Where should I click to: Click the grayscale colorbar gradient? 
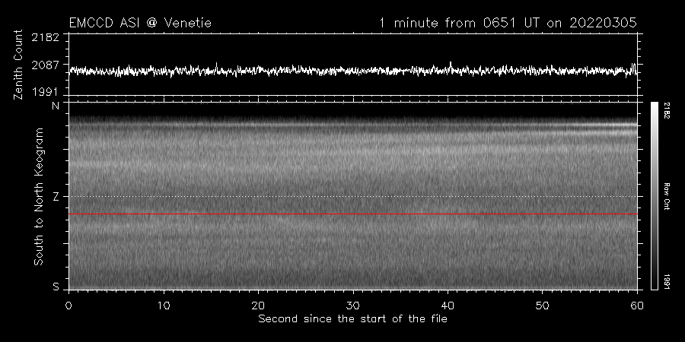[654, 196]
